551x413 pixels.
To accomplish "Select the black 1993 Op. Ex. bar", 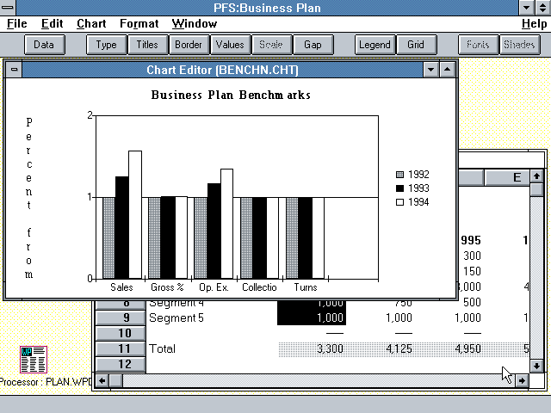I will [214, 231].
